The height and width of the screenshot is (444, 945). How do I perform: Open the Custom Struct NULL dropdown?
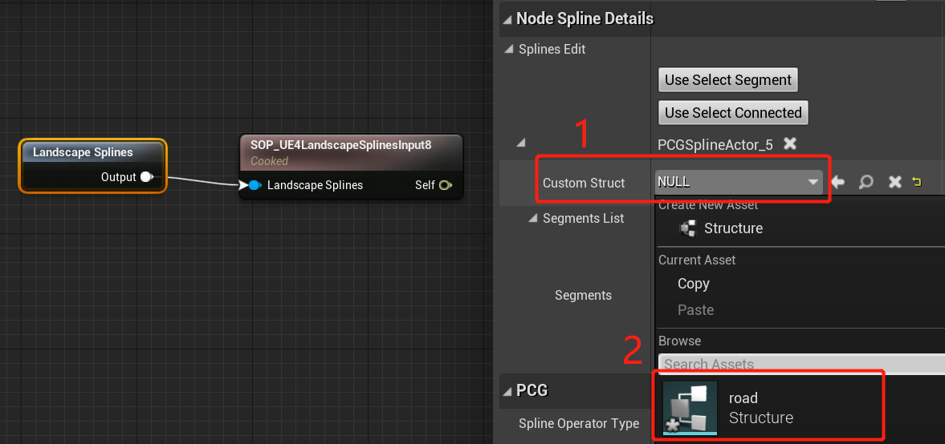739,183
